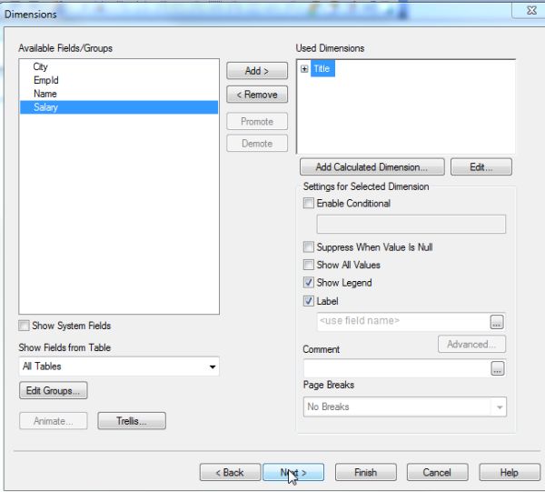Click the Demote button
Screen dimensions: 545x492
tap(257, 144)
